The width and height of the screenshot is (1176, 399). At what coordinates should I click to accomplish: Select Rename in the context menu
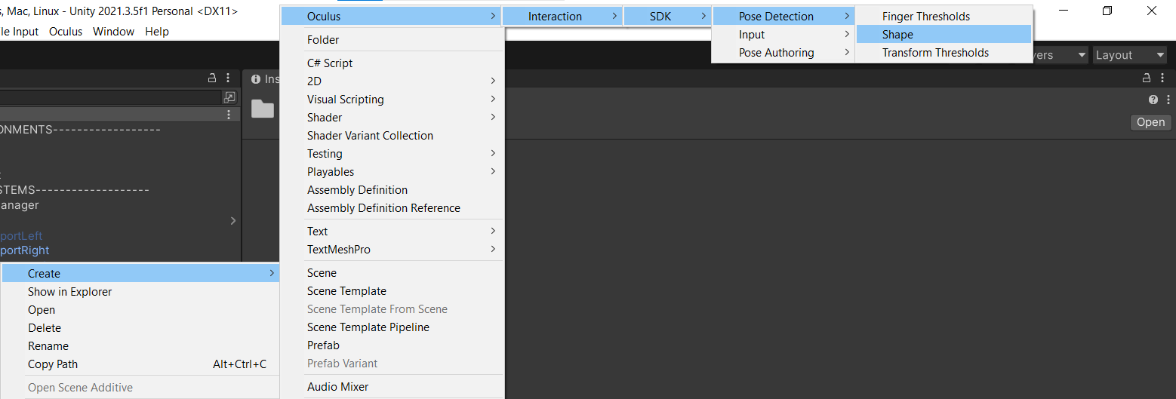click(140, 346)
